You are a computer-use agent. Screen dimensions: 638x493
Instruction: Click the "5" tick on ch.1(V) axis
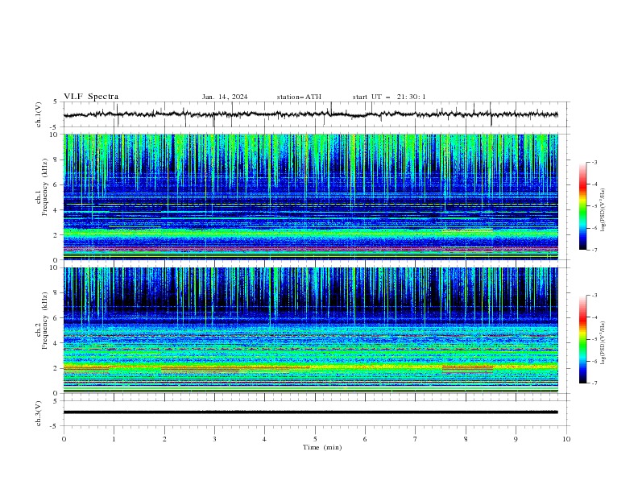(x=56, y=102)
